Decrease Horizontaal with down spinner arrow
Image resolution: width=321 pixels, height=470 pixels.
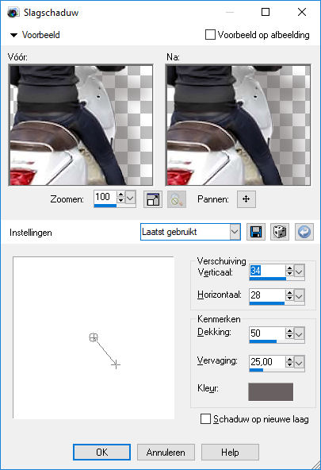(x=289, y=299)
